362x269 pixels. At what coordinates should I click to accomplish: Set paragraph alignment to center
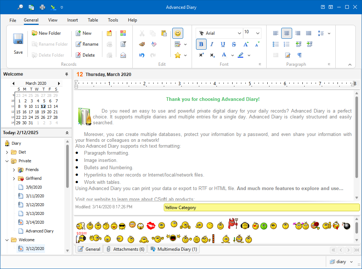click(287, 33)
